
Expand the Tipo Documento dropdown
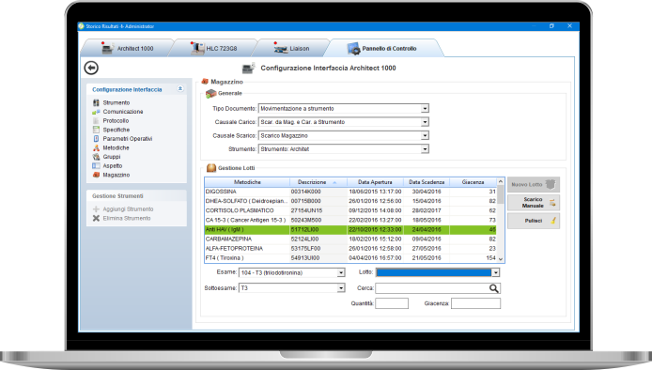425,109
